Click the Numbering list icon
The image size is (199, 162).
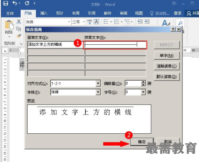coord(116,22)
